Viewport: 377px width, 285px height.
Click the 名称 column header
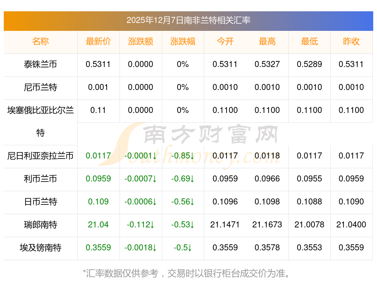click(x=40, y=41)
